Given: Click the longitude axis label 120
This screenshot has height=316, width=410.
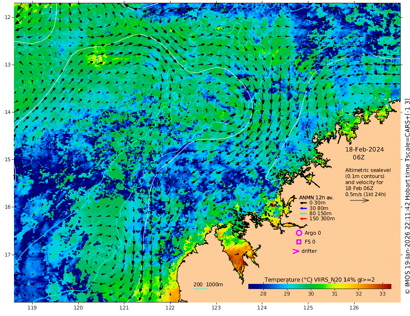Looking at the screenshot, I should pos(78,308).
